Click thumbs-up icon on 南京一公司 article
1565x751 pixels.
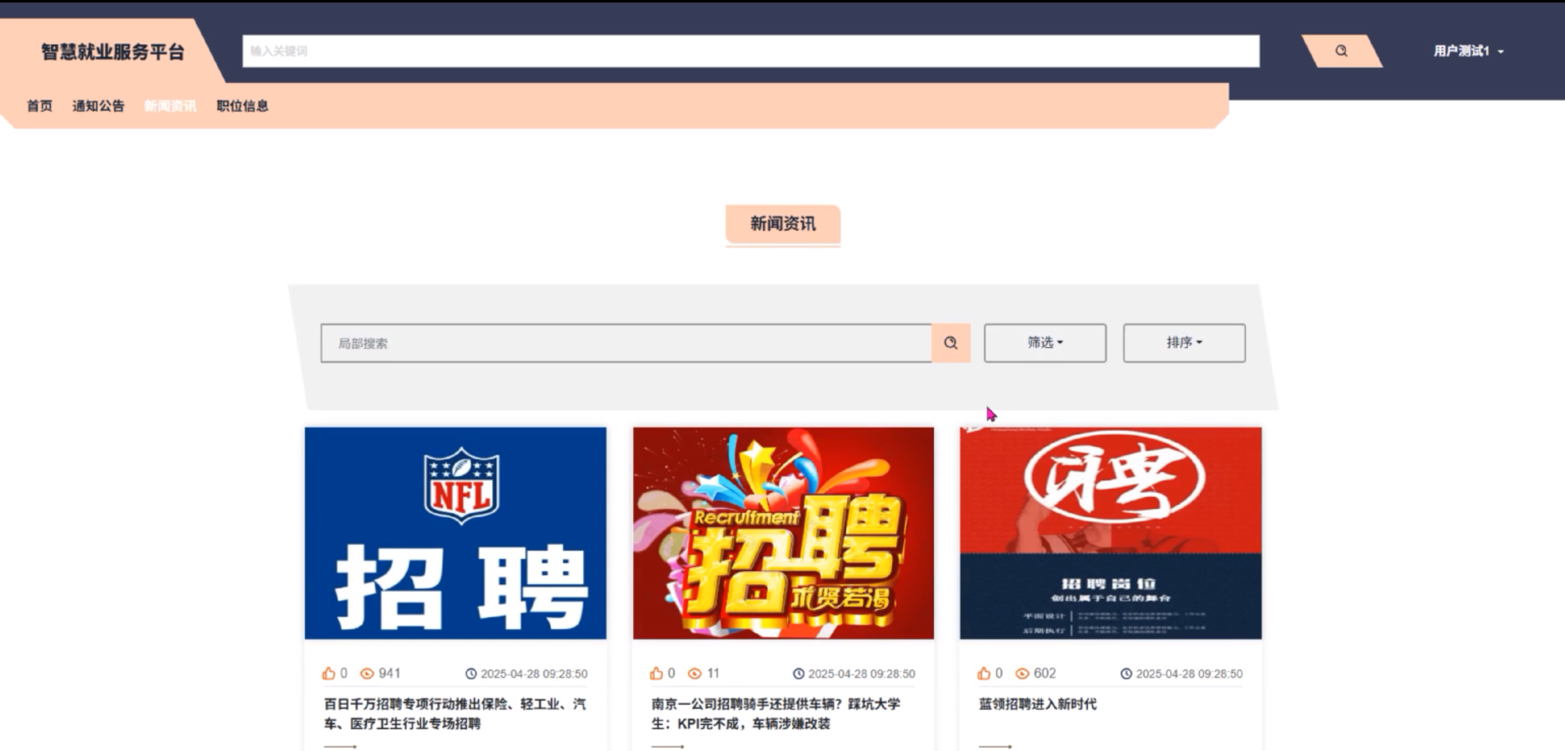(656, 673)
